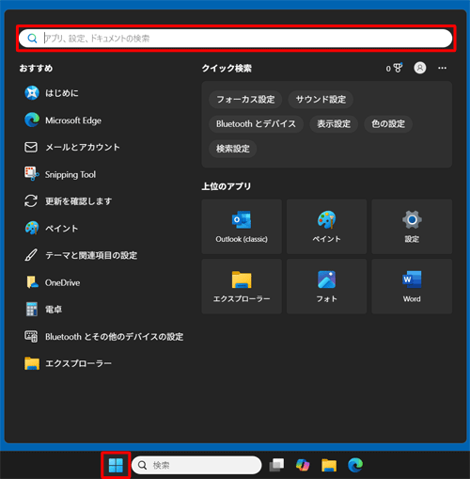Launch Edge browser from taskbar
This screenshot has height=479, width=470.
(355, 465)
